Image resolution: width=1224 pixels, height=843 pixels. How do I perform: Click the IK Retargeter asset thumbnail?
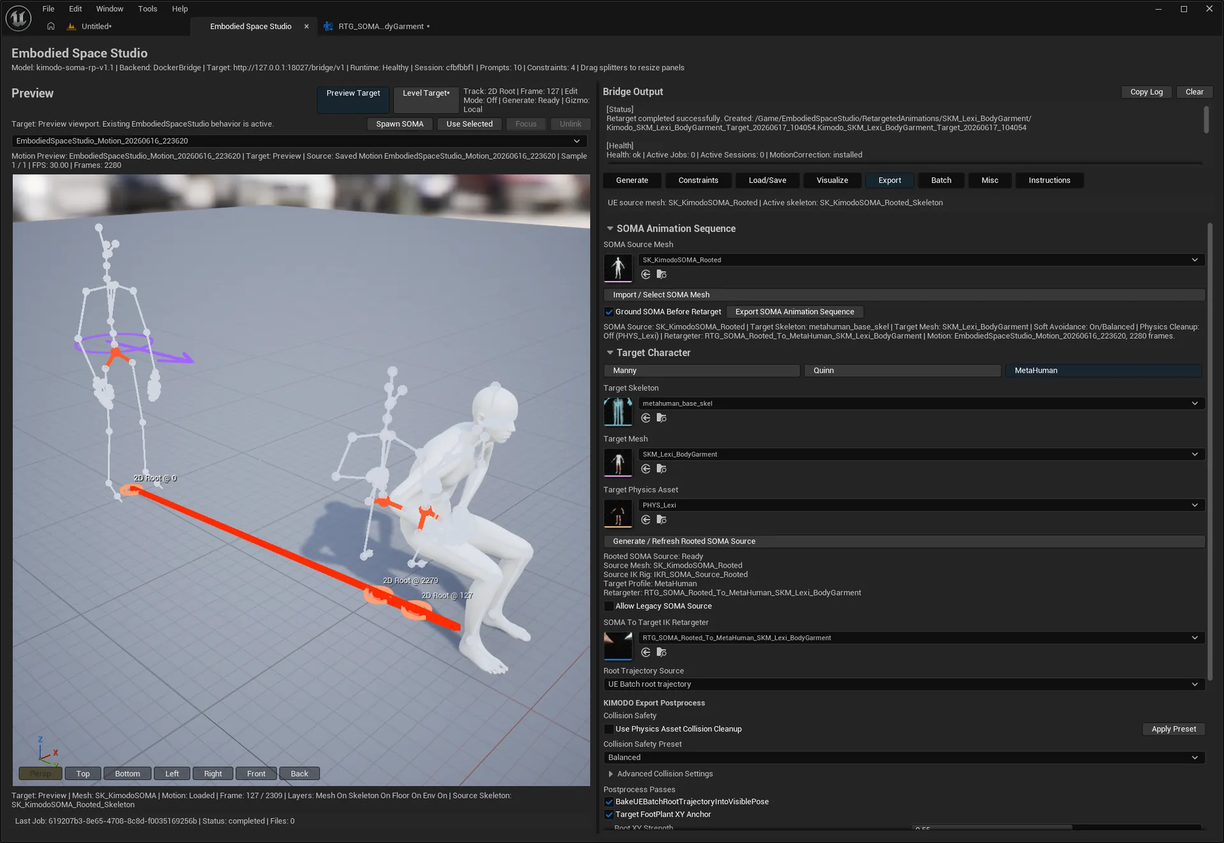click(618, 645)
